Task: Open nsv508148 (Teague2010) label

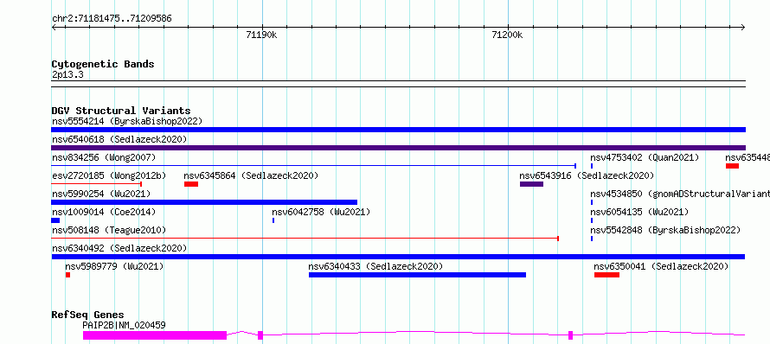Action: pos(109,230)
